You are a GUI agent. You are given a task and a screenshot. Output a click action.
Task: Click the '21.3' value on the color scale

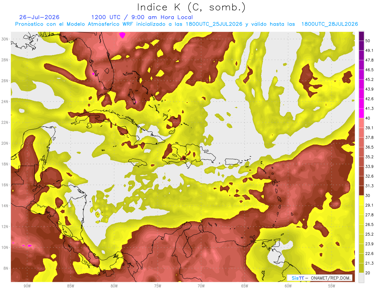(369, 263)
